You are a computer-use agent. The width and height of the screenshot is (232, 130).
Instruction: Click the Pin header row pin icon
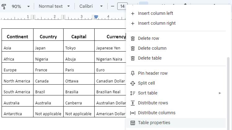(133, 73)
